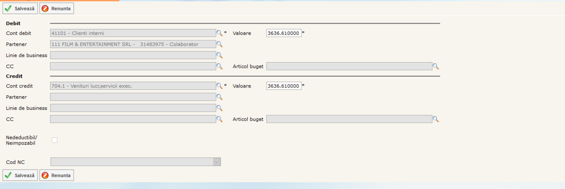565x189 pixels.
Task: Open Debit CC lookup magnifier
Action: (219, 66)
